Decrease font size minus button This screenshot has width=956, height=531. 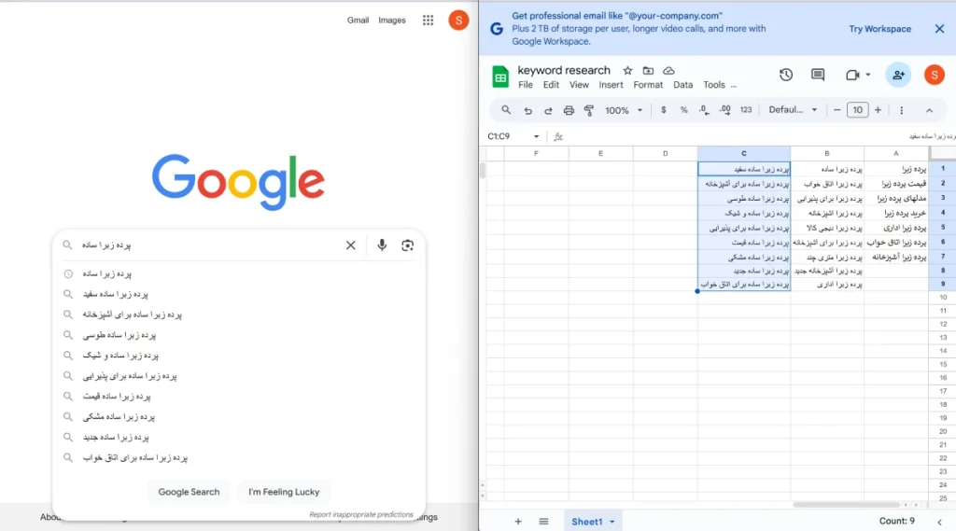[x=836, y=110]
